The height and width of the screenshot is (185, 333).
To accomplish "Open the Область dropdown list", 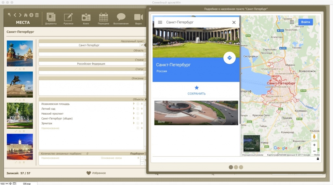I will click(x=145, y=54).
